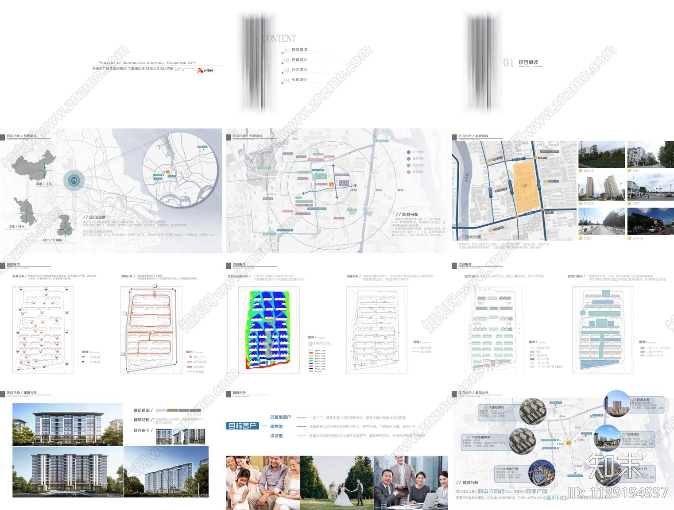Click the front elevation building render
Viewport: 674px width, 510px height.
68,424
